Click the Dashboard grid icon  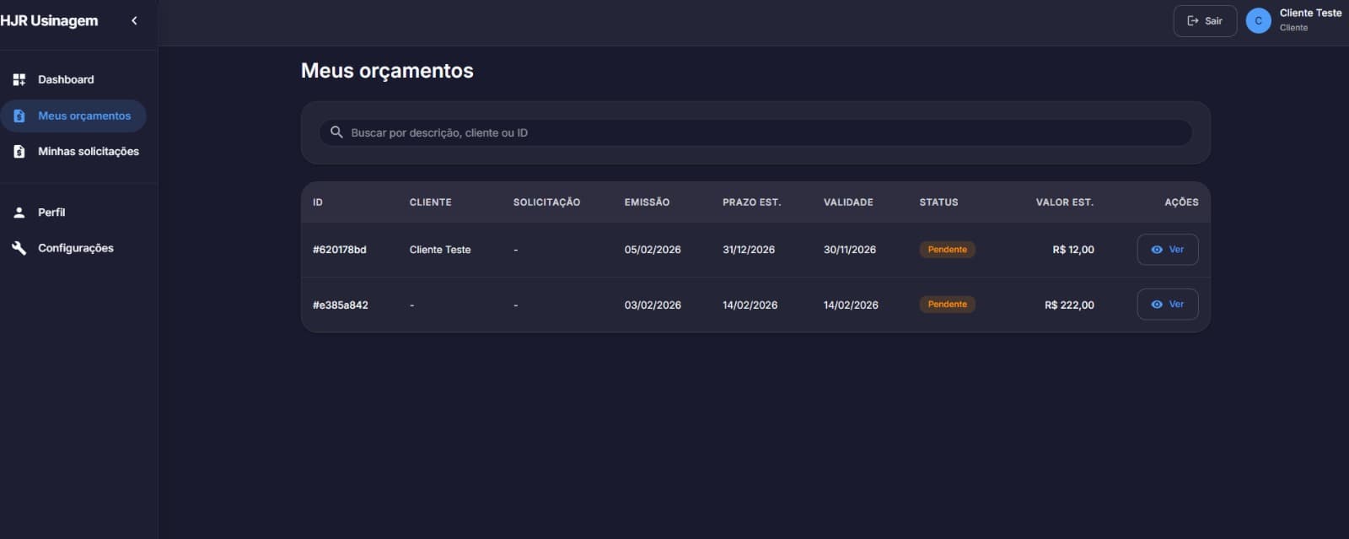pyautogui.click(x=19, y=80)
